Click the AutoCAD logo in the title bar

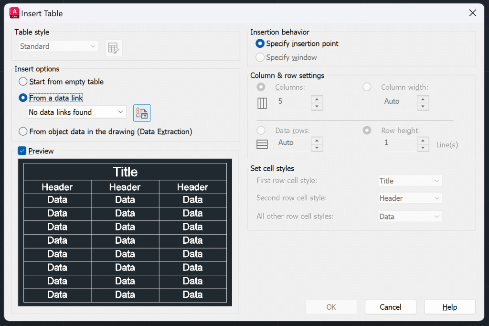pyautogui.click(x=14, y=13)
